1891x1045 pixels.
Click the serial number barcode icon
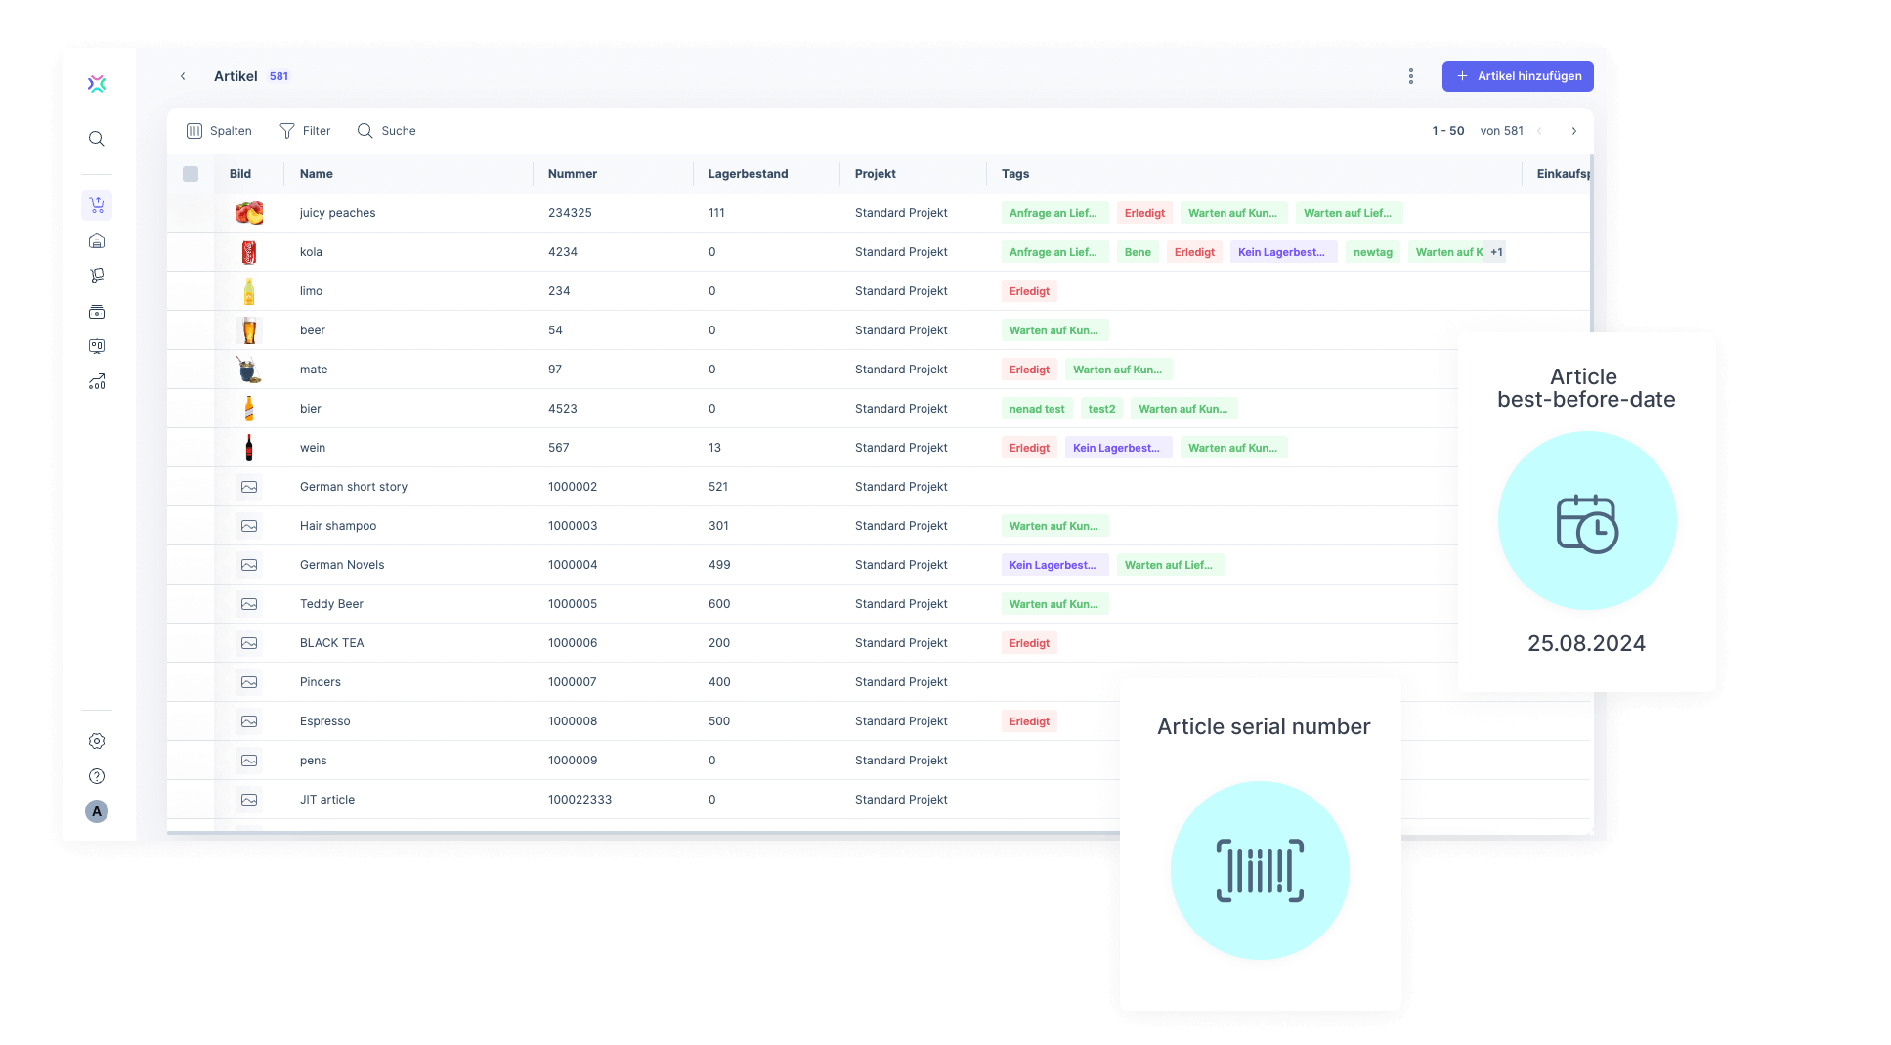1260,870
